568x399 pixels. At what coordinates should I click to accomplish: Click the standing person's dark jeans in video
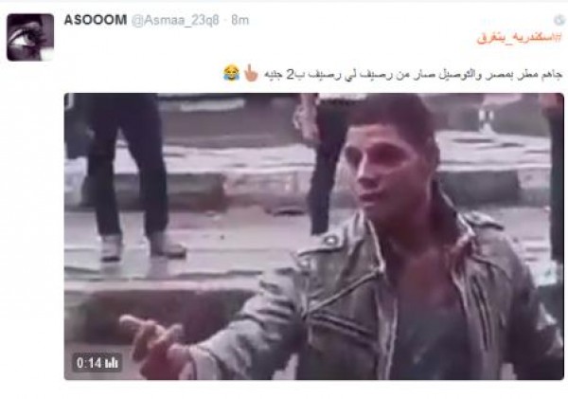coord(127,163)
